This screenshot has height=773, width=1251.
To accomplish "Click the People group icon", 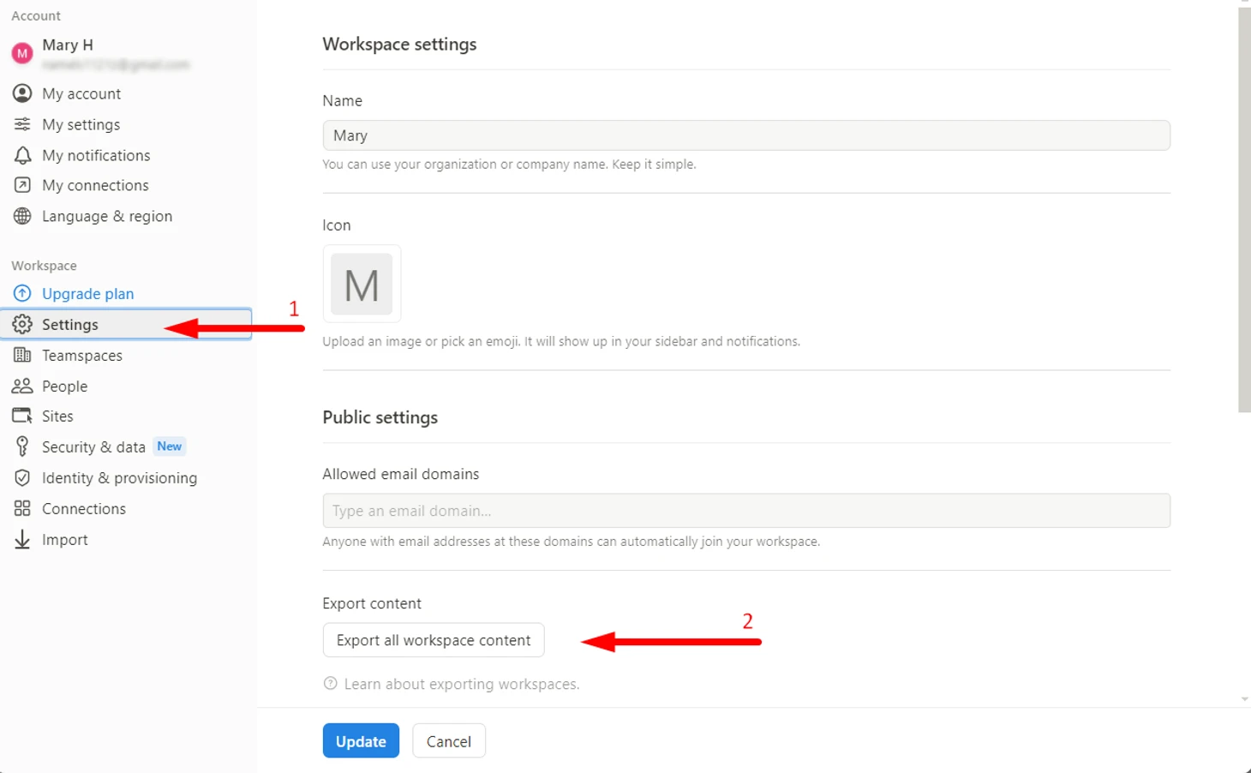I will point(22,386).
